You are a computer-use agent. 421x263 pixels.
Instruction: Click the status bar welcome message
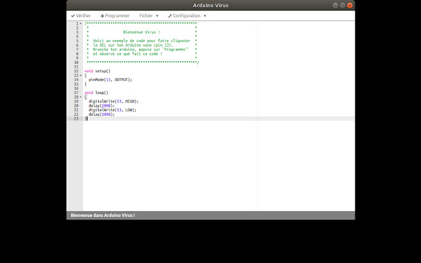103,215
